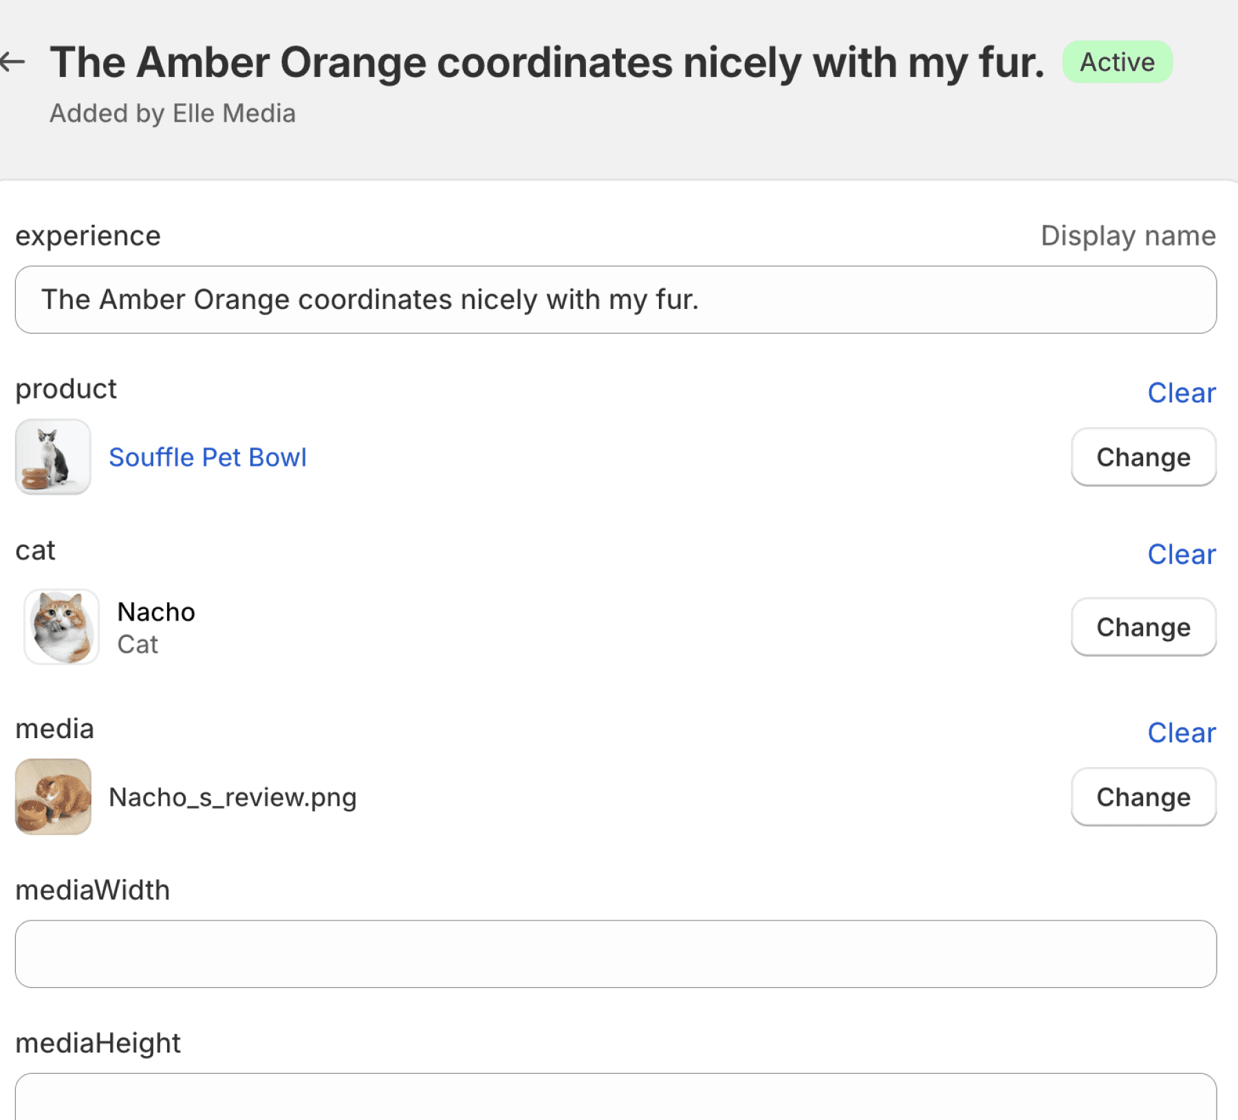The width and height of the screenshot is (1238, 1120).
Task: Clear the cat field
Action: (x=1182, y=554)
